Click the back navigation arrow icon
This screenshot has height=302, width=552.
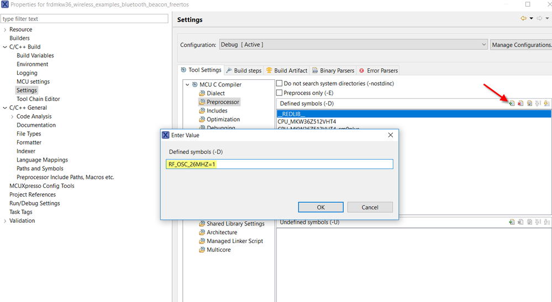click(x=523, y=19)
